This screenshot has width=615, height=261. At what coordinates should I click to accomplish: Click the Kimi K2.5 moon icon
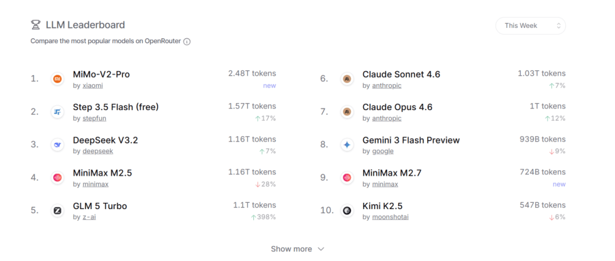pos(346,210)
